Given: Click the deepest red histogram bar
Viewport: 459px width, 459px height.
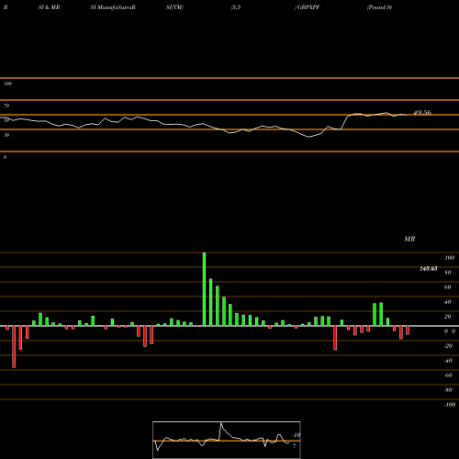Looking at the screenshot, I should point(14,347).
